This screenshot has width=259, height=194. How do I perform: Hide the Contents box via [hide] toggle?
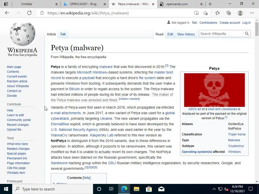pos(87,178)
